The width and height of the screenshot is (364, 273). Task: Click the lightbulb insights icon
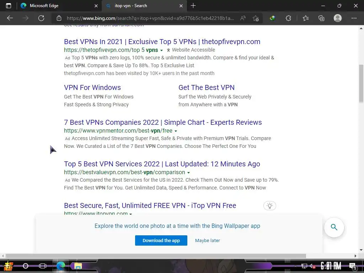point(269,206)
